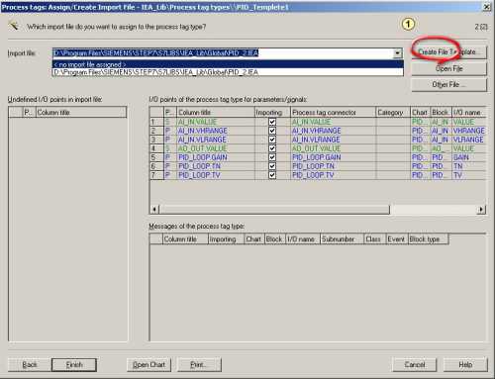
Task: Select row number 1 header in I/O table
Action: click(156, 122)
